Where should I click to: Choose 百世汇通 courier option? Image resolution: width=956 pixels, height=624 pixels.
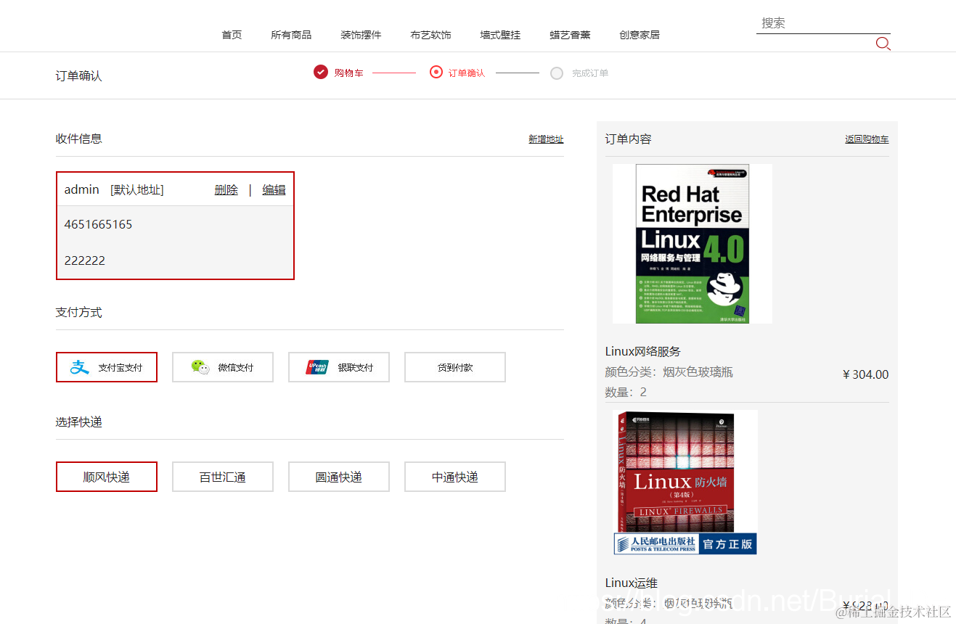pyautogui.click(x=223, y=477)
